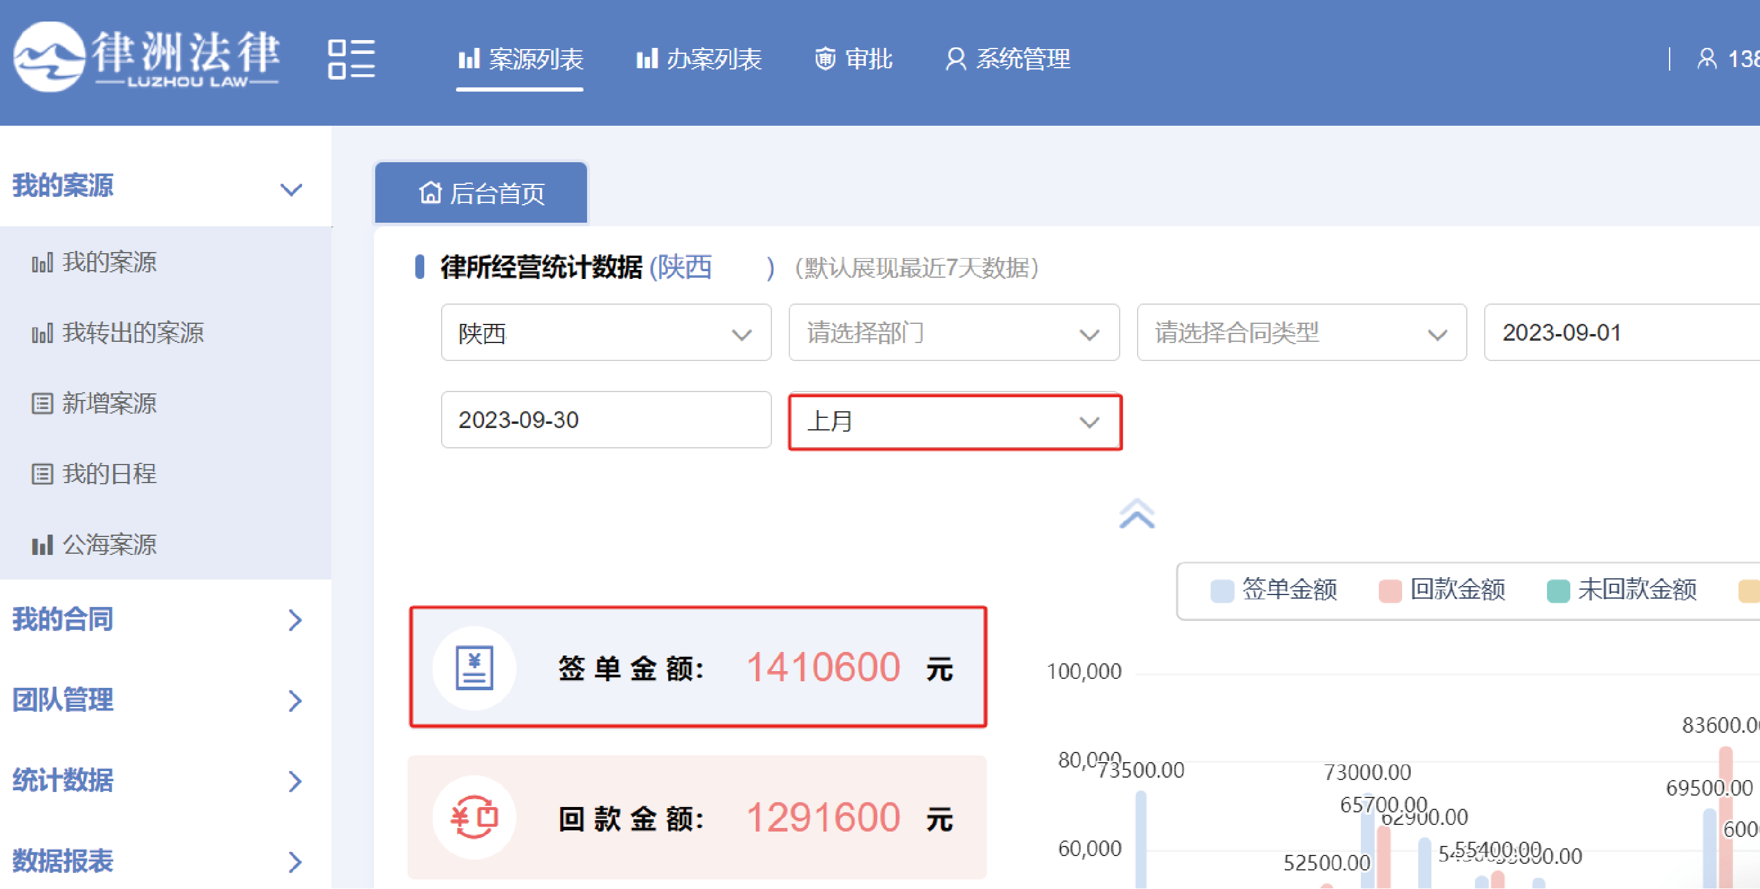Screen dimensions: 1760x889
Task: Click the user avatar icon
Action: (1707, 59)
